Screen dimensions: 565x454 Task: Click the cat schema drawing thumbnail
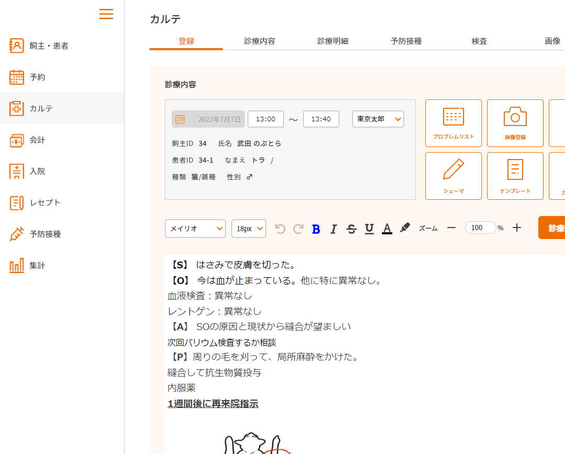tap(257, 443)
